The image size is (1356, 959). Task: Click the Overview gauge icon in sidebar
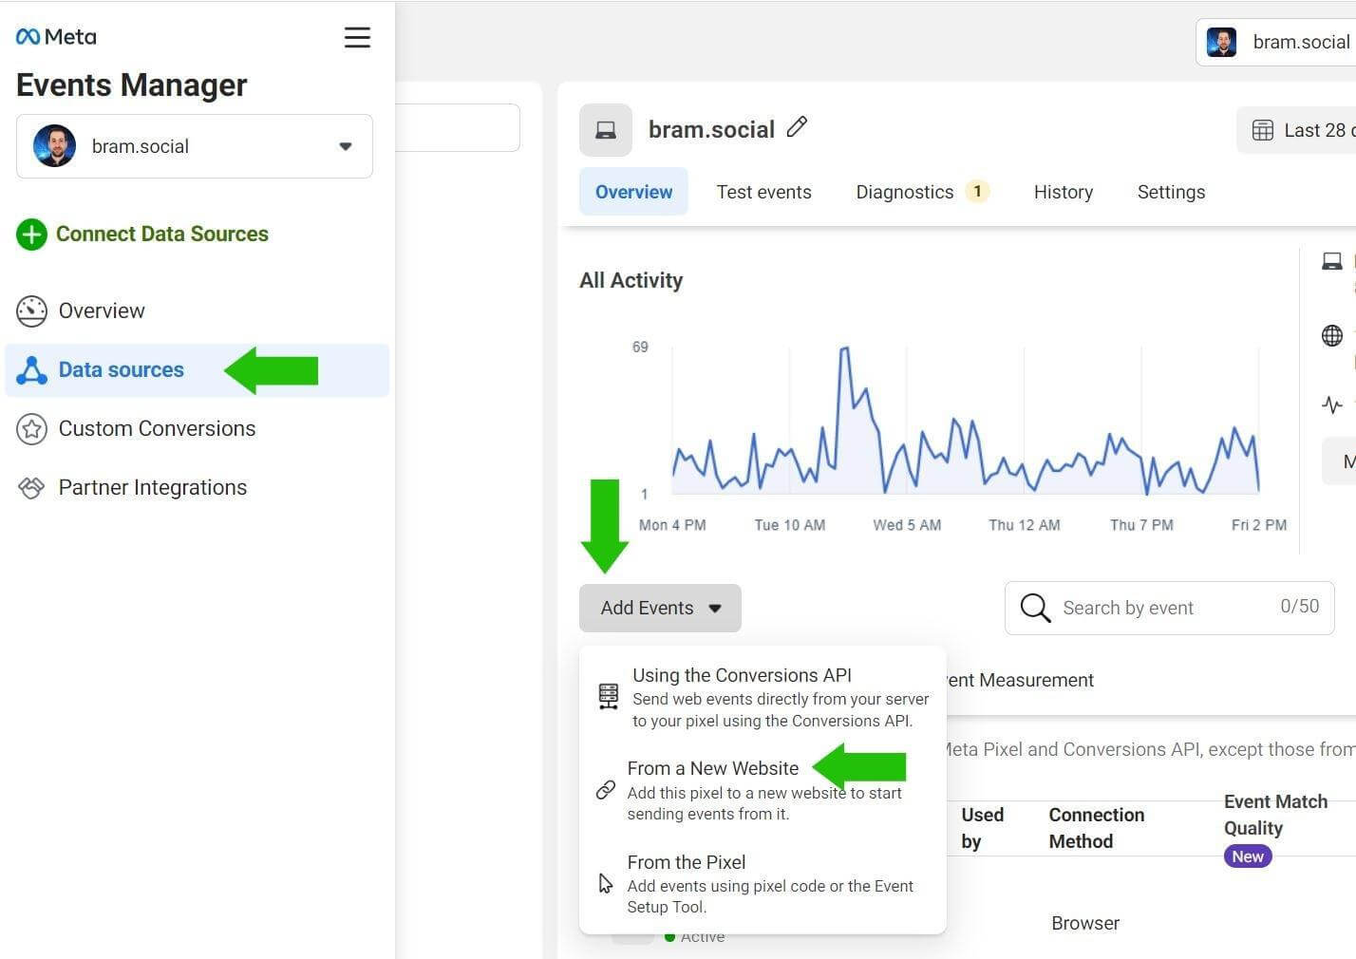click(31, 311)
